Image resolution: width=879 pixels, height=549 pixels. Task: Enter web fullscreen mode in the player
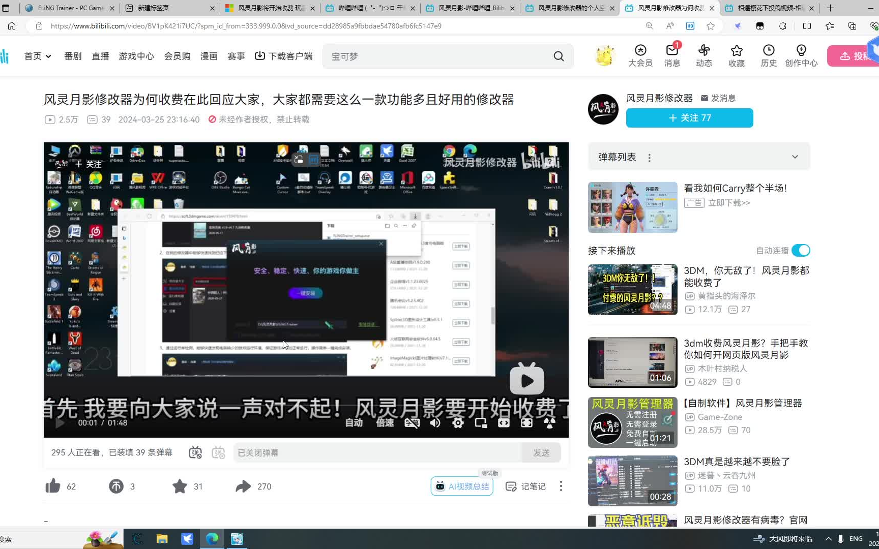tap(526, 423)
